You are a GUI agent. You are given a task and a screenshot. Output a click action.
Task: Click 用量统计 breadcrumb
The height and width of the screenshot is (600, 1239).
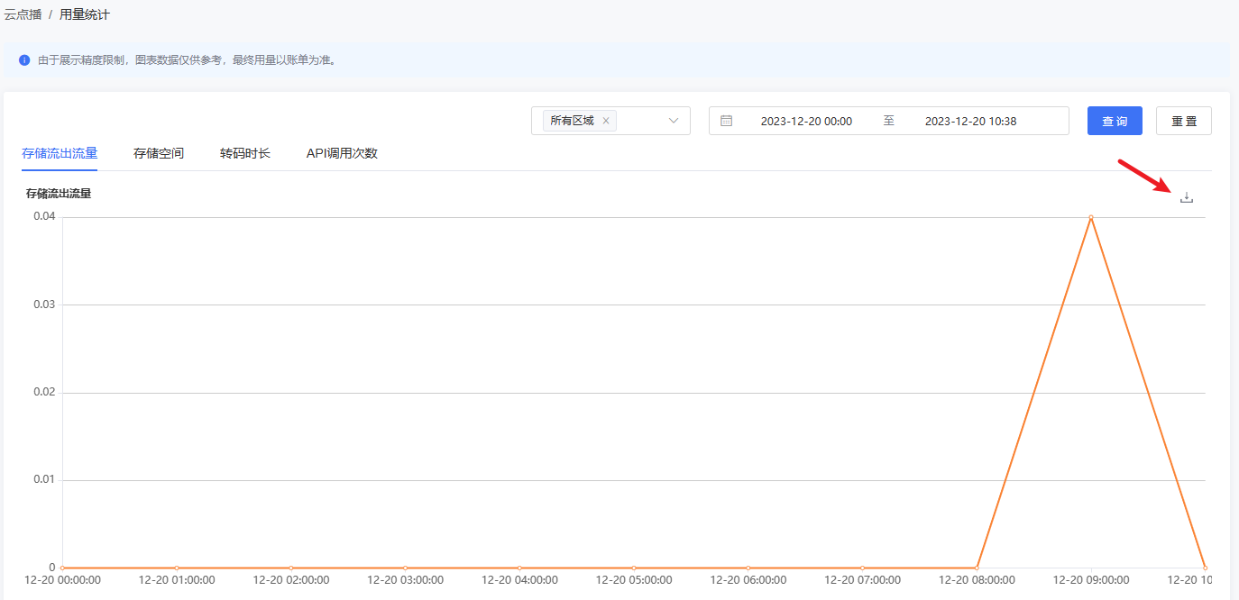85,14
